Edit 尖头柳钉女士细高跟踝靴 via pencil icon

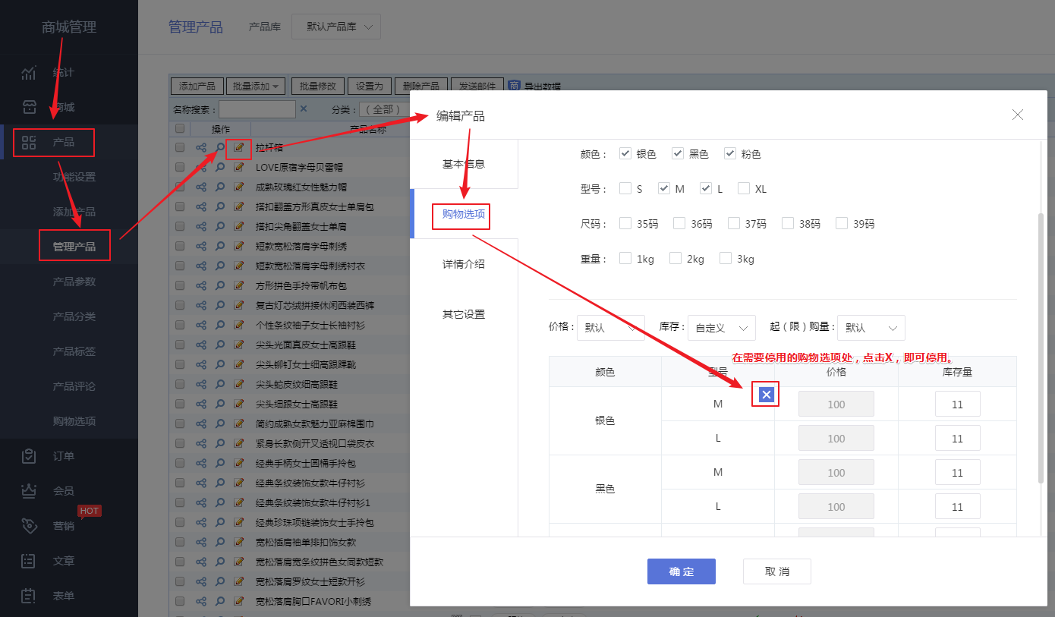(239, 364)
